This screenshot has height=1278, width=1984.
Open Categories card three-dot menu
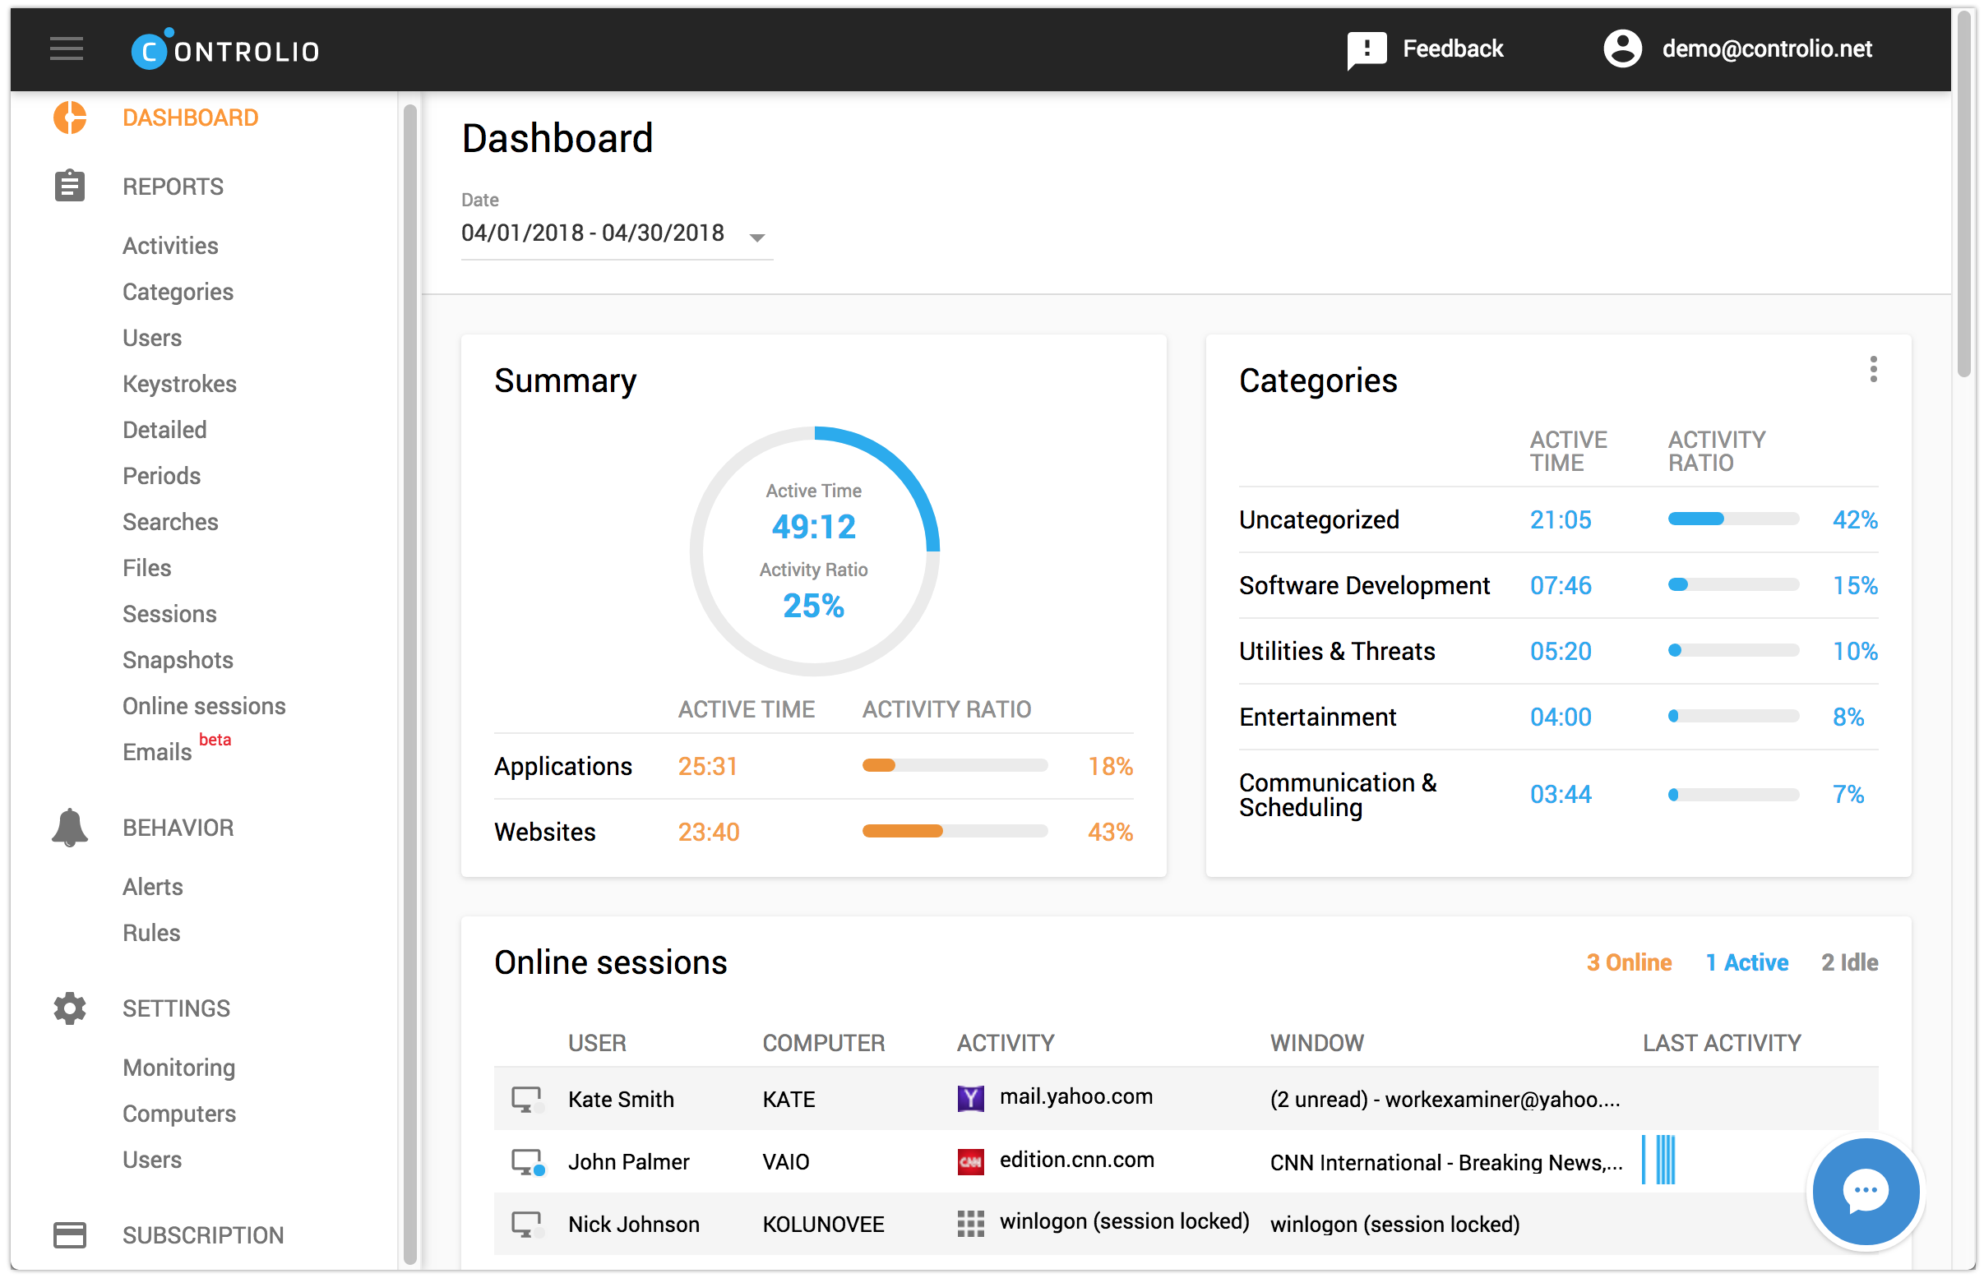pos(1873,369)
